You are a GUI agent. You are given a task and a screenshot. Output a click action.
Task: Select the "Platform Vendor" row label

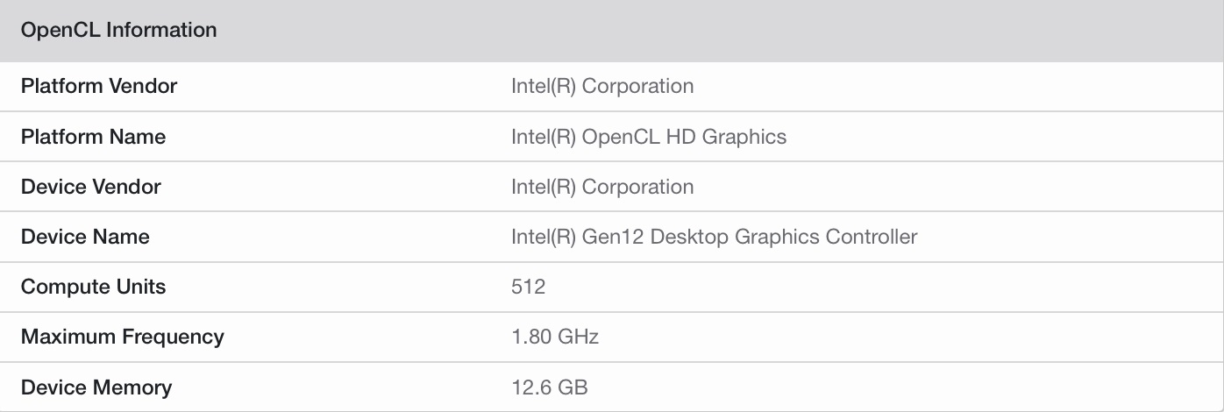click(x=99, y=86)
